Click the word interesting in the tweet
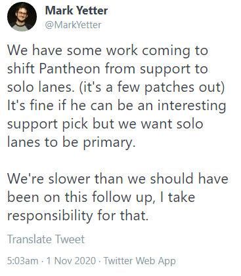 tap(192, 106)
